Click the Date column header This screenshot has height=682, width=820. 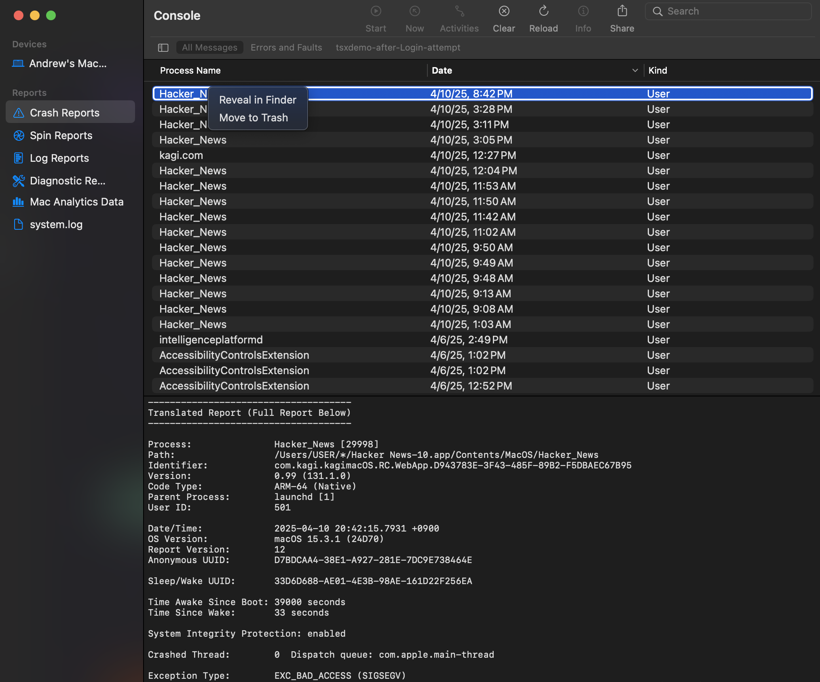442,70
